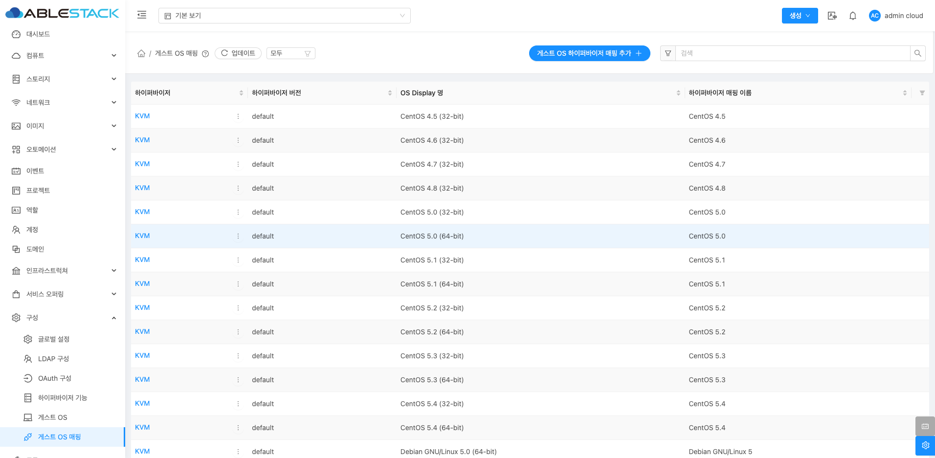
Task: Open the search filter funnel icon
Action: coord(668,53)
